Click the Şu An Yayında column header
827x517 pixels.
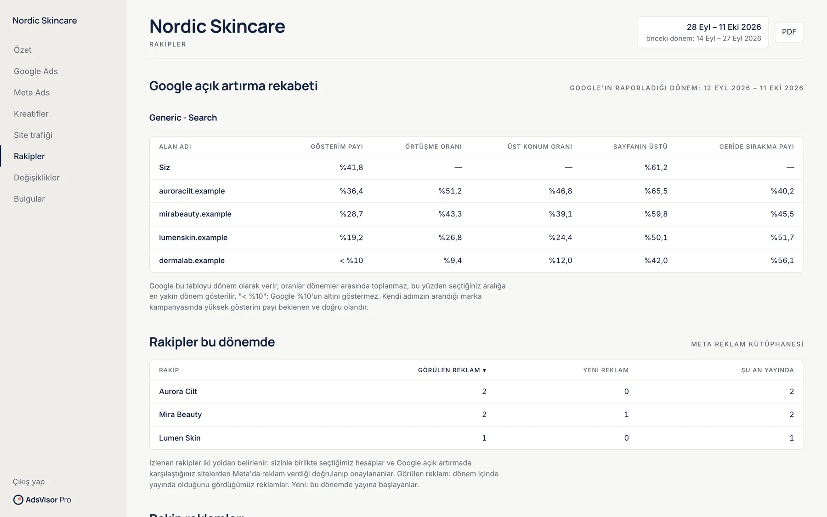767,370
